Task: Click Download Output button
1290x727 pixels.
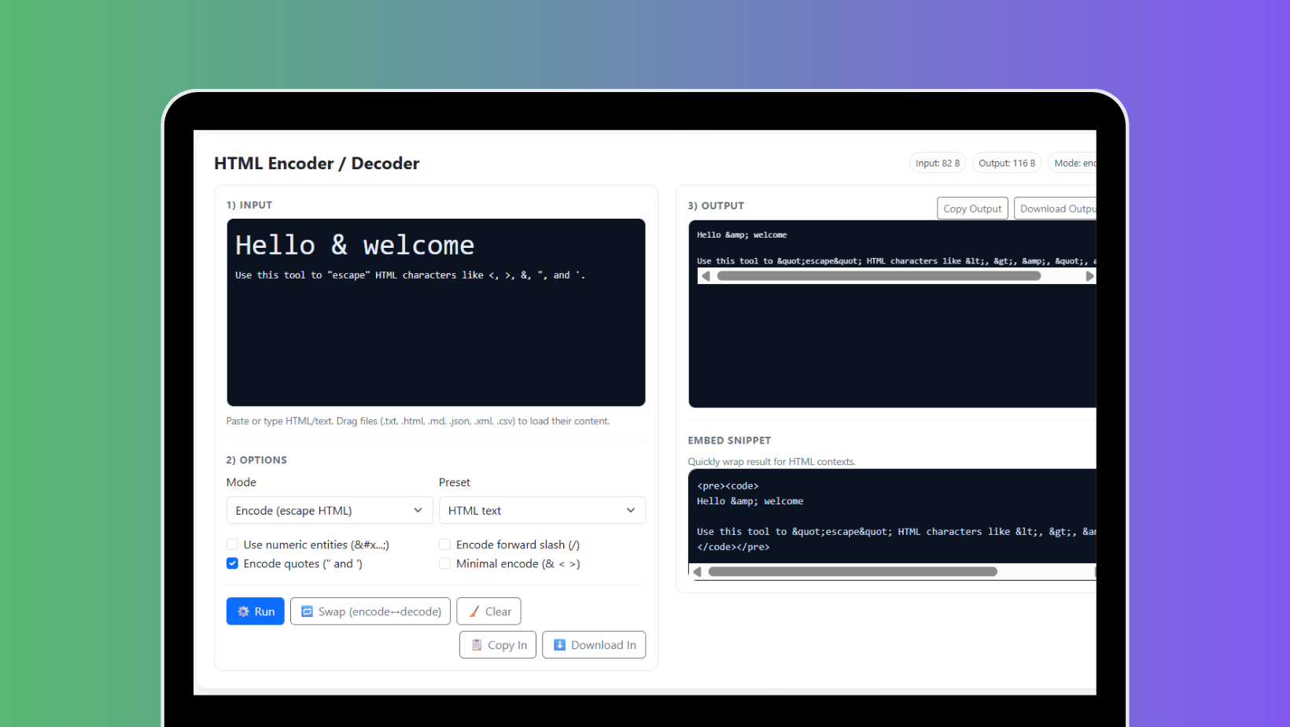Action: pos(1056,208)
